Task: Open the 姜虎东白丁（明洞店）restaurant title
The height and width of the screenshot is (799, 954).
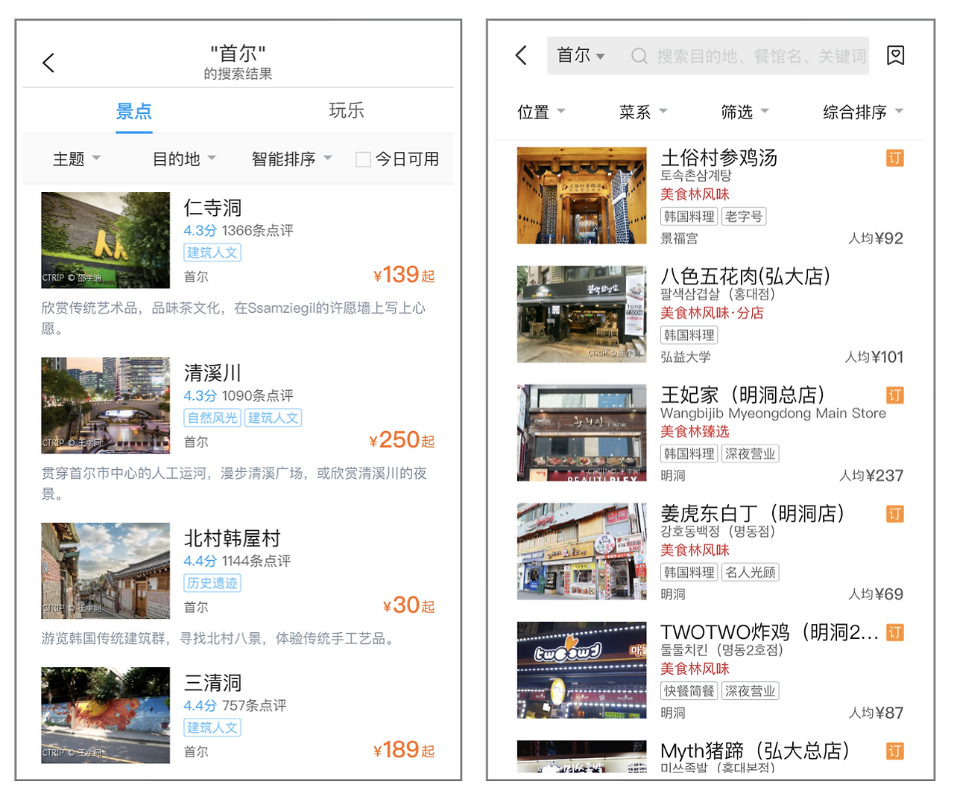Action: point(753,513)
